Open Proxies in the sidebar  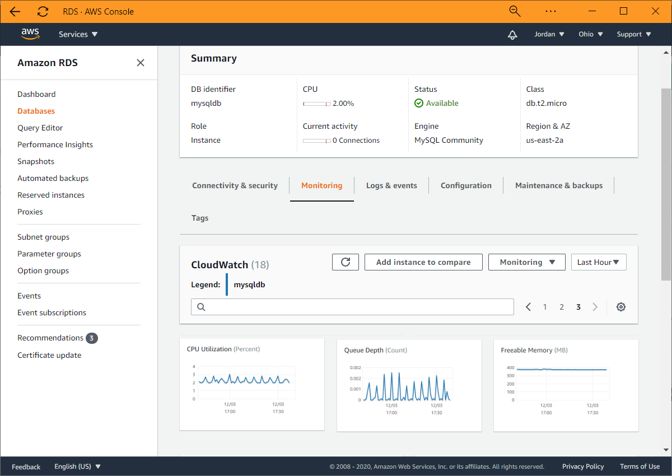[x=30, y=212]
